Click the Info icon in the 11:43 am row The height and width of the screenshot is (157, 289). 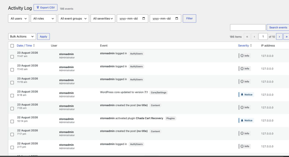click(x=242, y=69)
